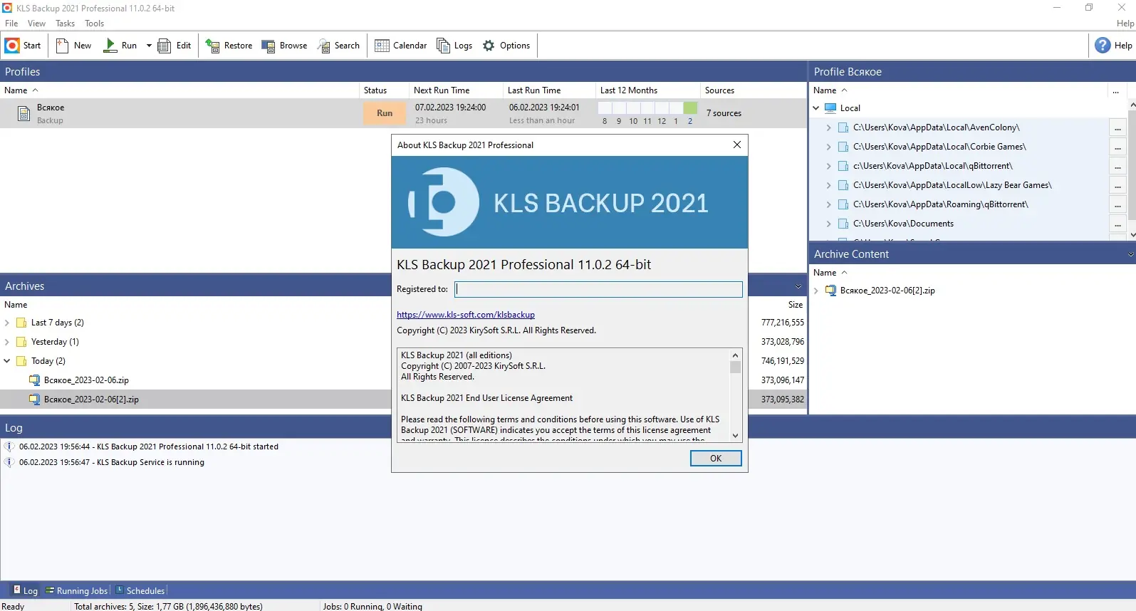The image size is (1136, 611).
Task: Expand Всякое_2023-02-06[2].zip in Archive Content
Action: click(816, 291)
